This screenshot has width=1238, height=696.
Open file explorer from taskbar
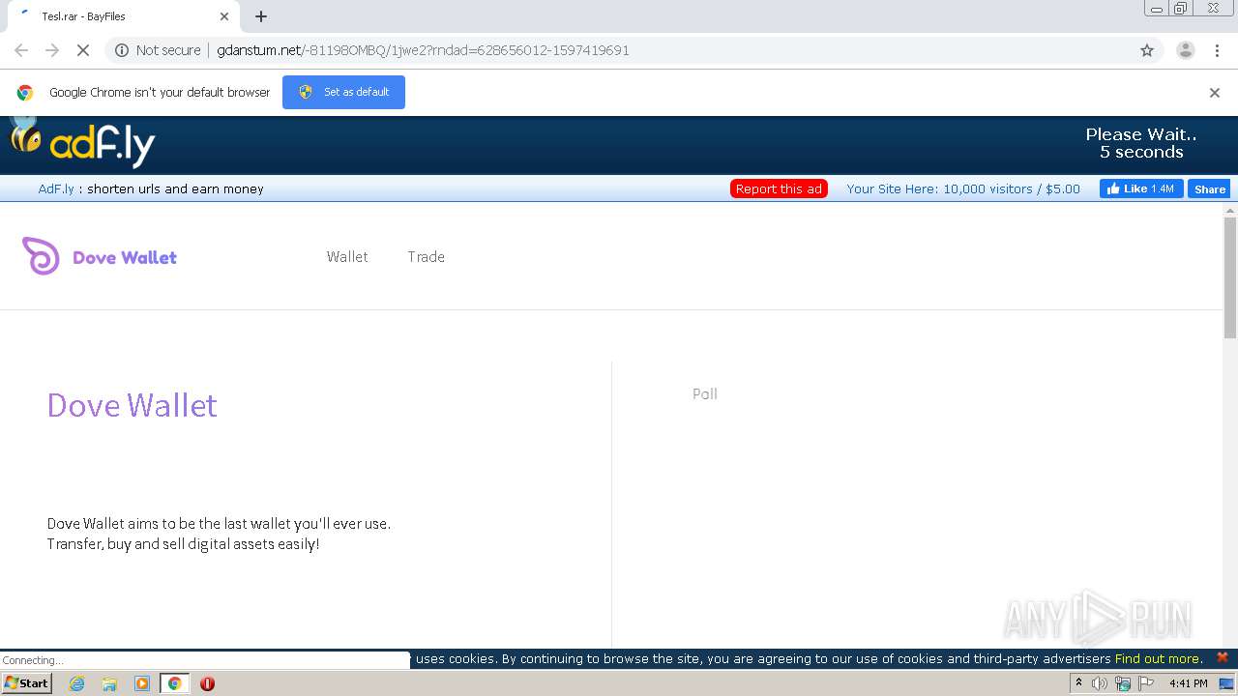[109, 683]
